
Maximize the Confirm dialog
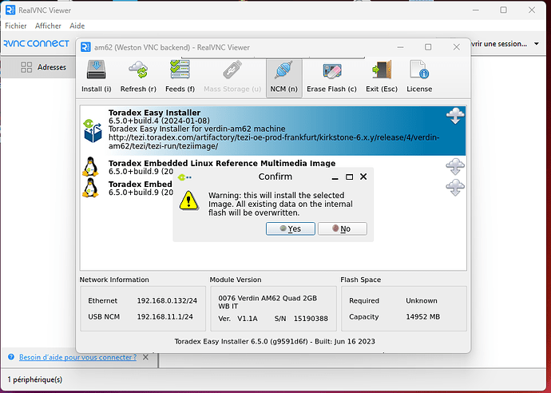(x=349, y=177)
